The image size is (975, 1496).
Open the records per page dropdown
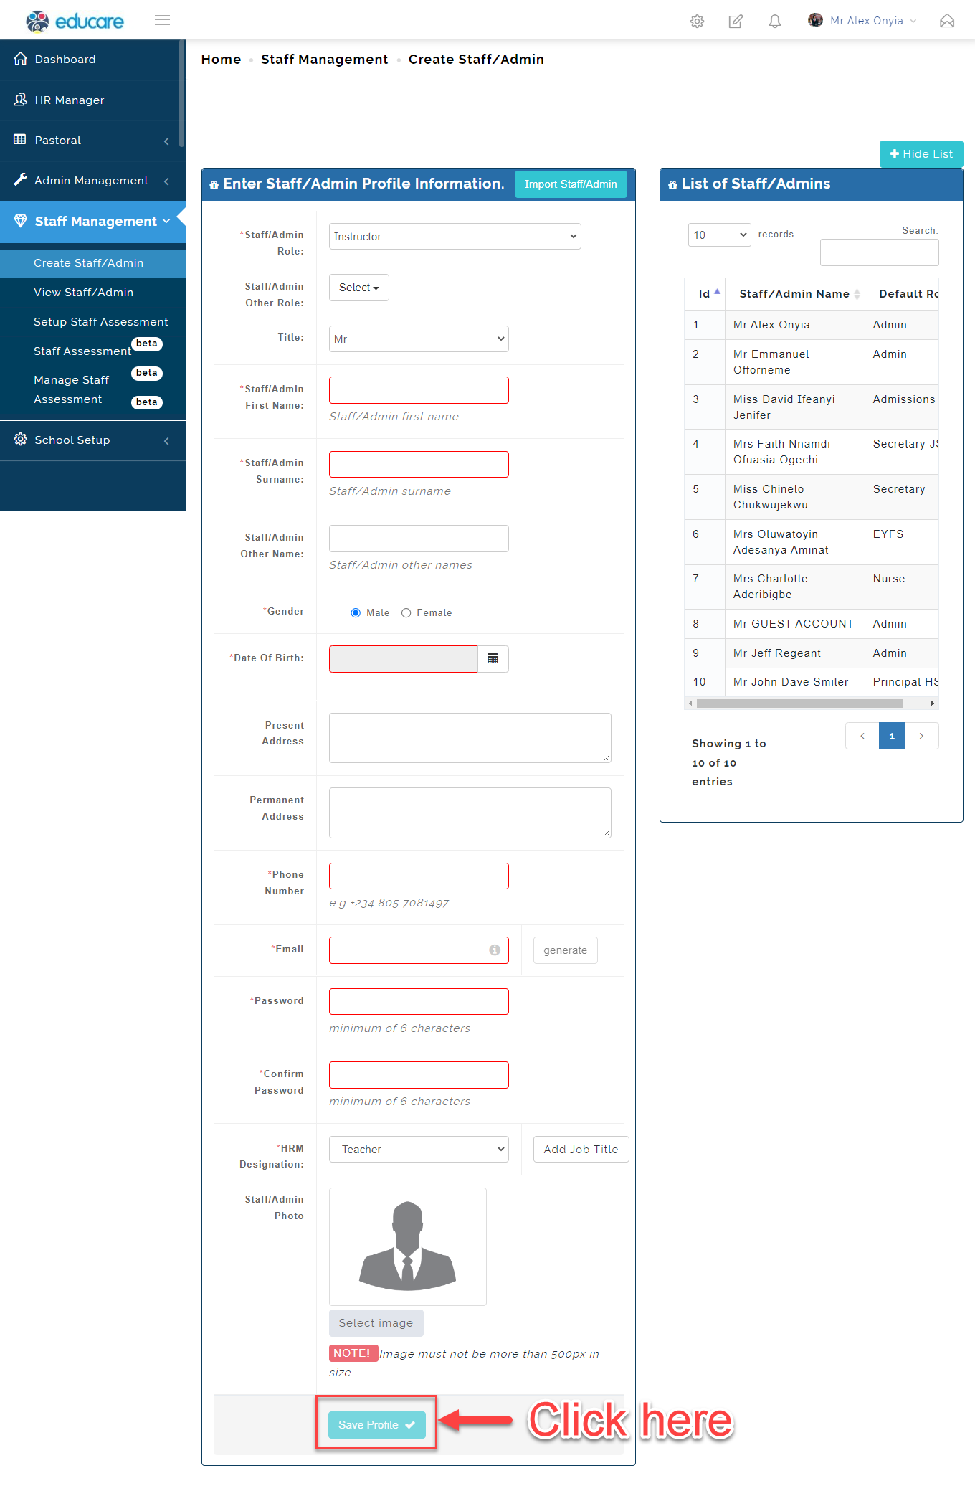[x=720, y=235]
